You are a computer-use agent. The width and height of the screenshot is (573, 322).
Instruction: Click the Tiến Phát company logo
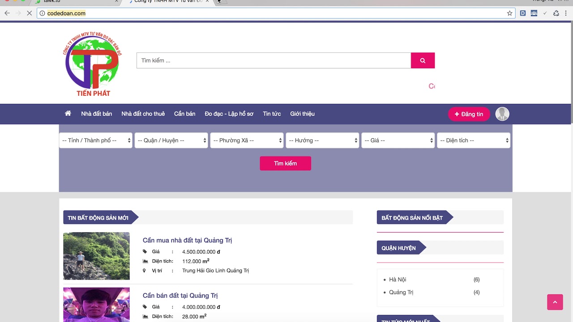click(93, 64)
